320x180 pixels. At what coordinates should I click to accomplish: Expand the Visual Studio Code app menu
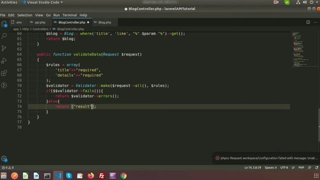(42, 2)
